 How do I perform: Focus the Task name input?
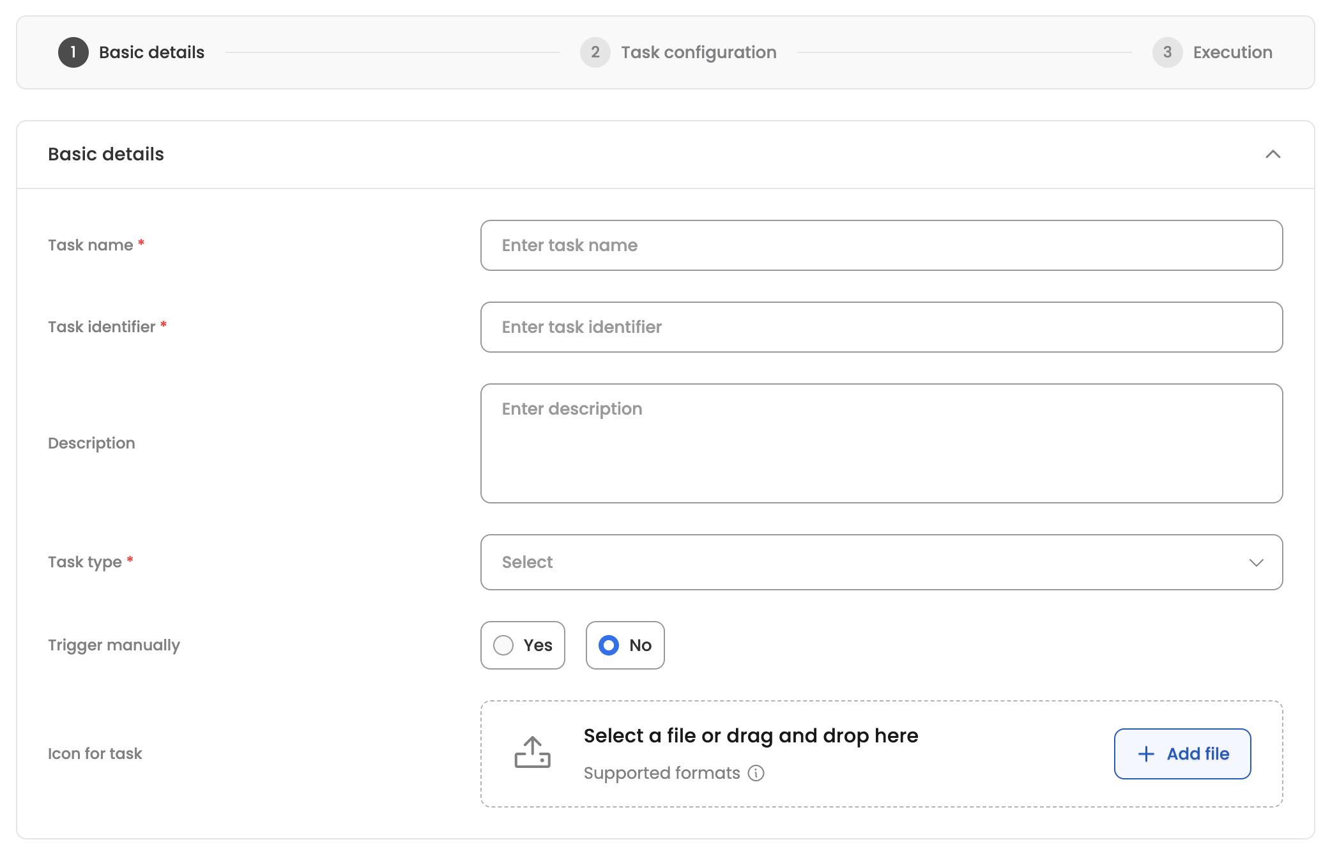point(881,245)
